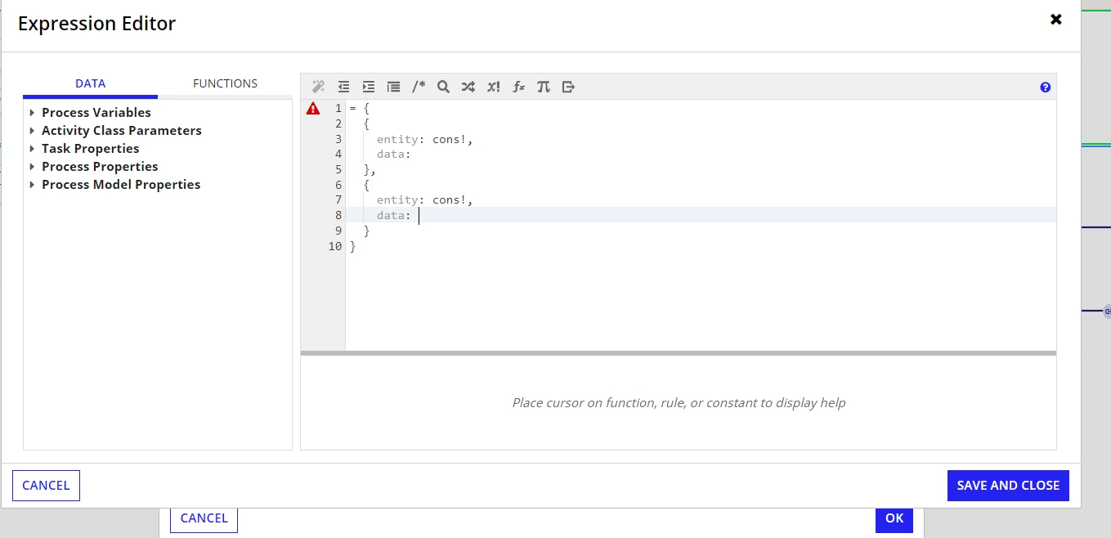
Task: Open search with the magnifying glass icon
Action: coord(443,87)
